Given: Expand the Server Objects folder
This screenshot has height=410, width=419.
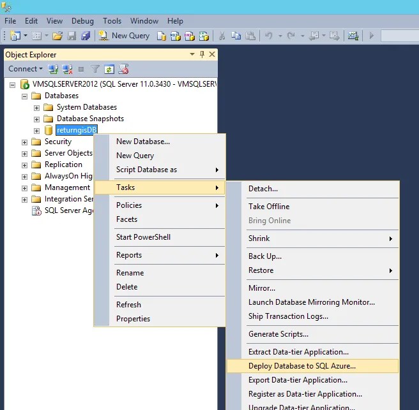Looking at the screenshot, I should (x=24, y=154).
